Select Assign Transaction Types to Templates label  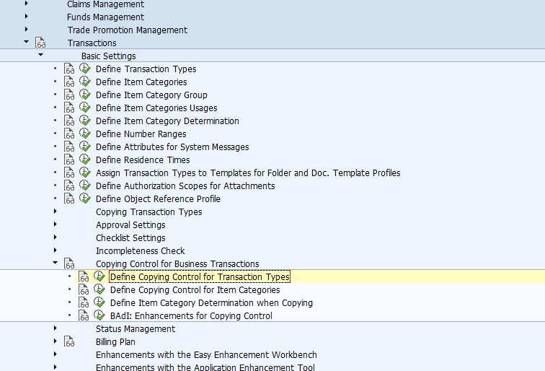tap(248, 173)
